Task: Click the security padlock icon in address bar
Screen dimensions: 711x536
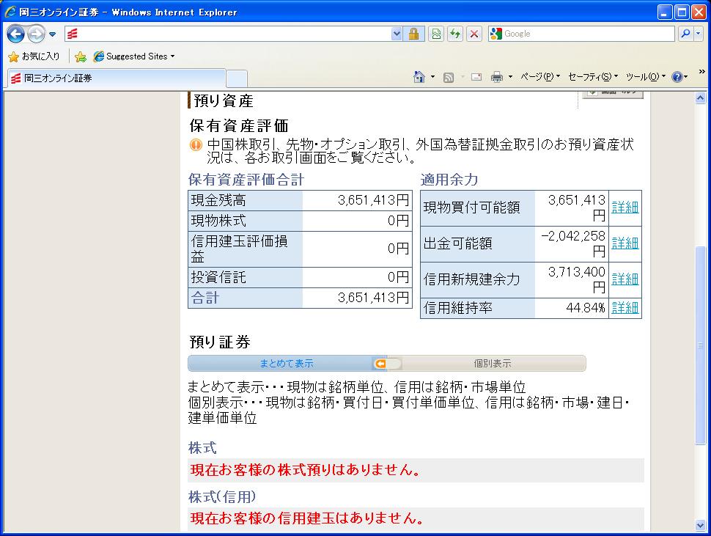Action: (413, 34)
